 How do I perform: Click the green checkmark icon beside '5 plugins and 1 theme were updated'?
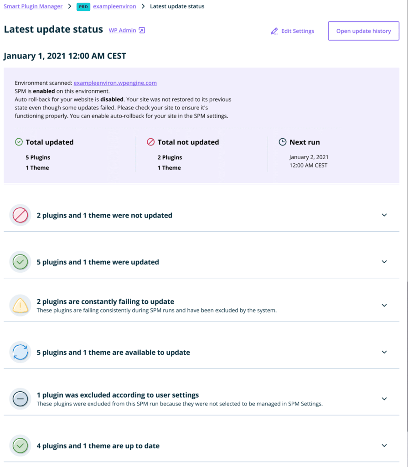pos(20,262)
